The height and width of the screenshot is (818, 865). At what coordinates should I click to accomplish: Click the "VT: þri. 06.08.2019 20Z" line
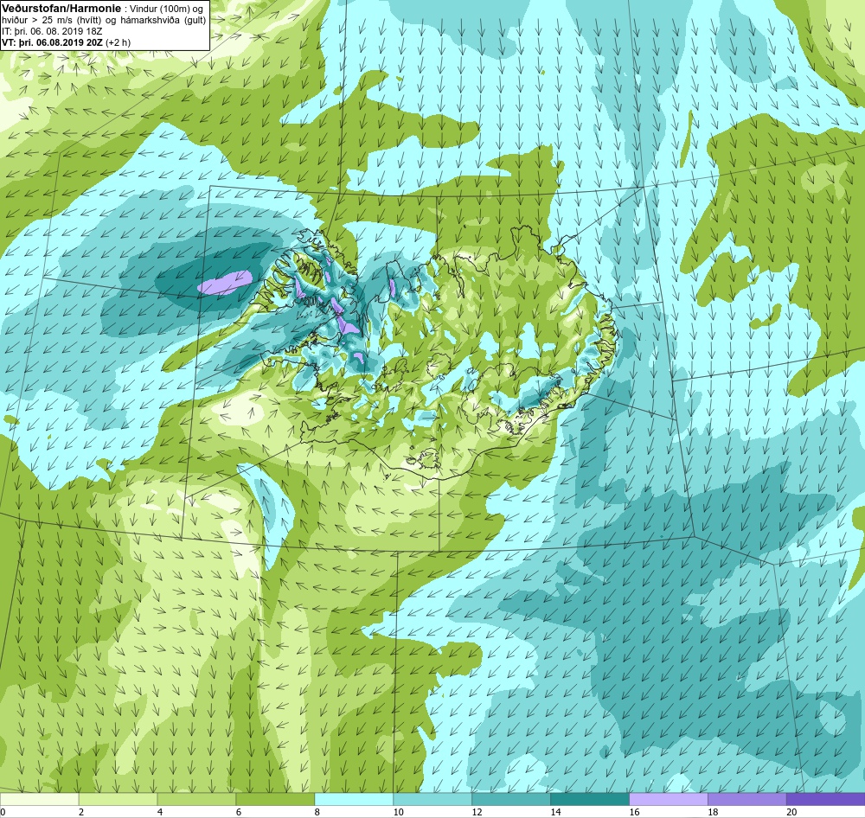52,42
